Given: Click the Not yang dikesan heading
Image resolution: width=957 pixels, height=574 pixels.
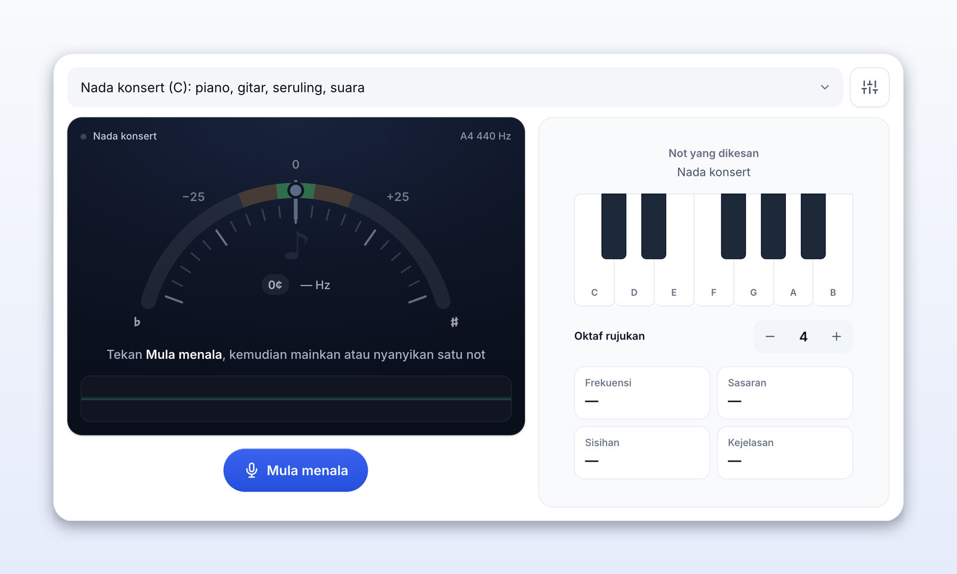Looking at the screenshot, I should pos(714,153).
